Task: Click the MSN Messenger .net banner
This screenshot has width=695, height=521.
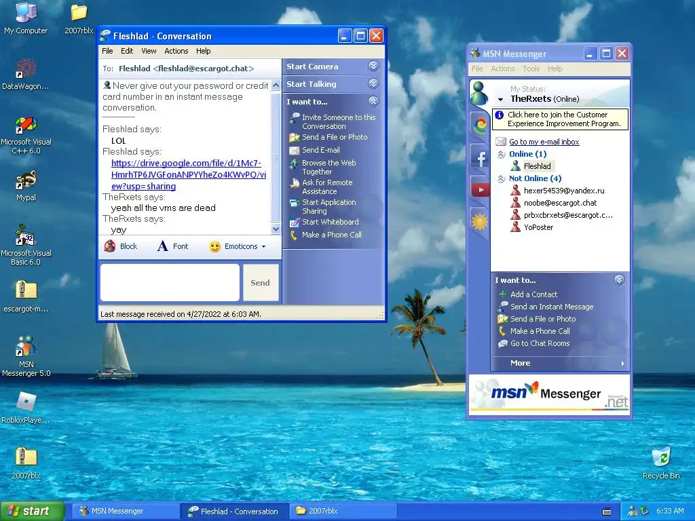Action: click(550, 393)
